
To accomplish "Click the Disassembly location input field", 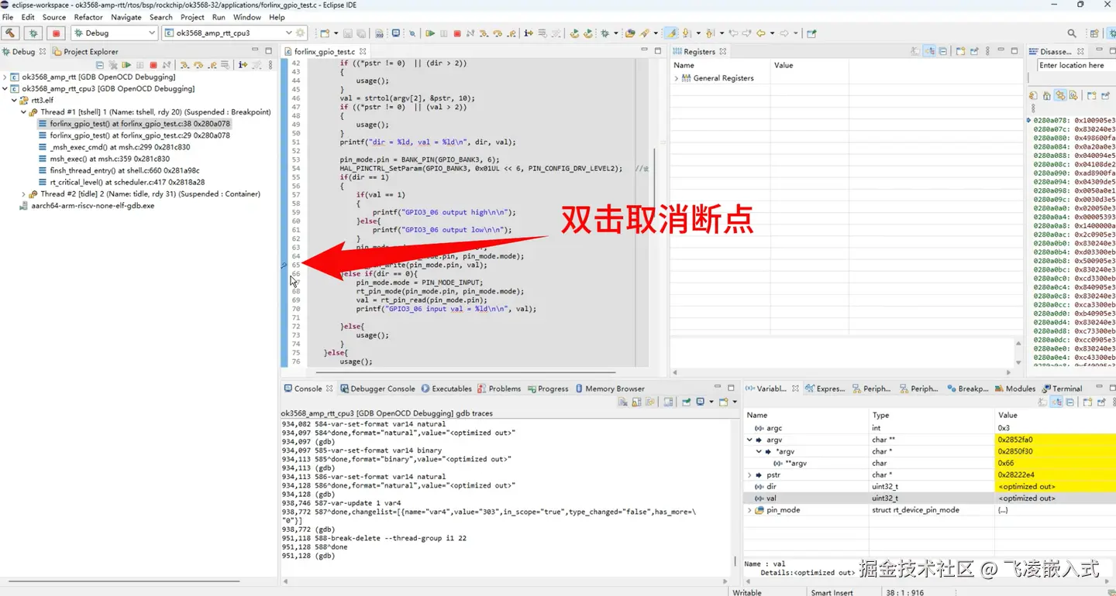I will (1076, 65).
